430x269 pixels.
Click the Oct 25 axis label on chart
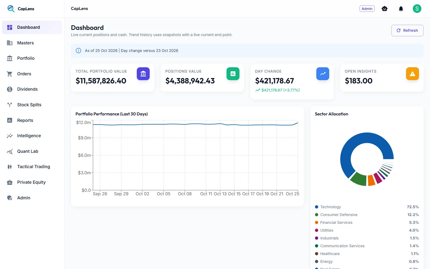[292, 194]
